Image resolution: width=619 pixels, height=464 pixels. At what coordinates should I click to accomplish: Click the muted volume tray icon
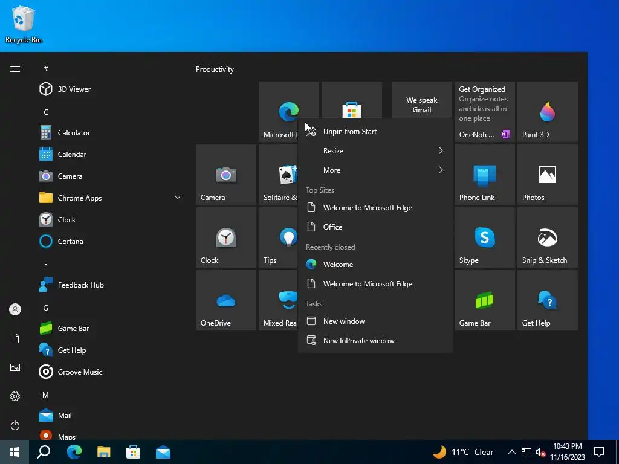click(x=540, y=452)
